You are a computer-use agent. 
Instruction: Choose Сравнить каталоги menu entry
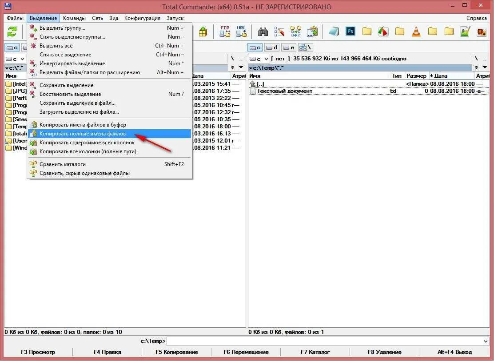click(110, 164)
